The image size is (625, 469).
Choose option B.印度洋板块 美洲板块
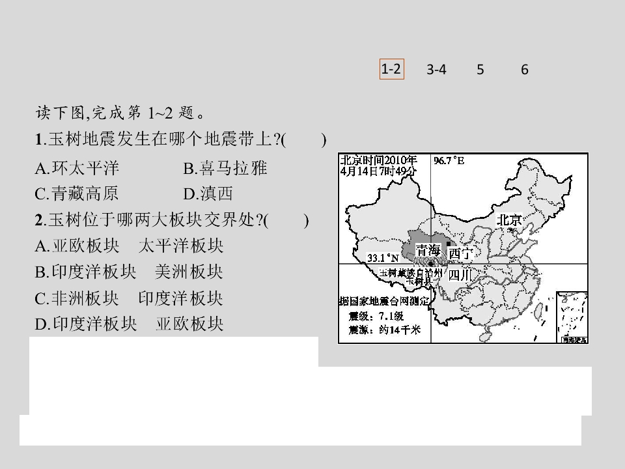pyautogui.click(x=129, y=272)
